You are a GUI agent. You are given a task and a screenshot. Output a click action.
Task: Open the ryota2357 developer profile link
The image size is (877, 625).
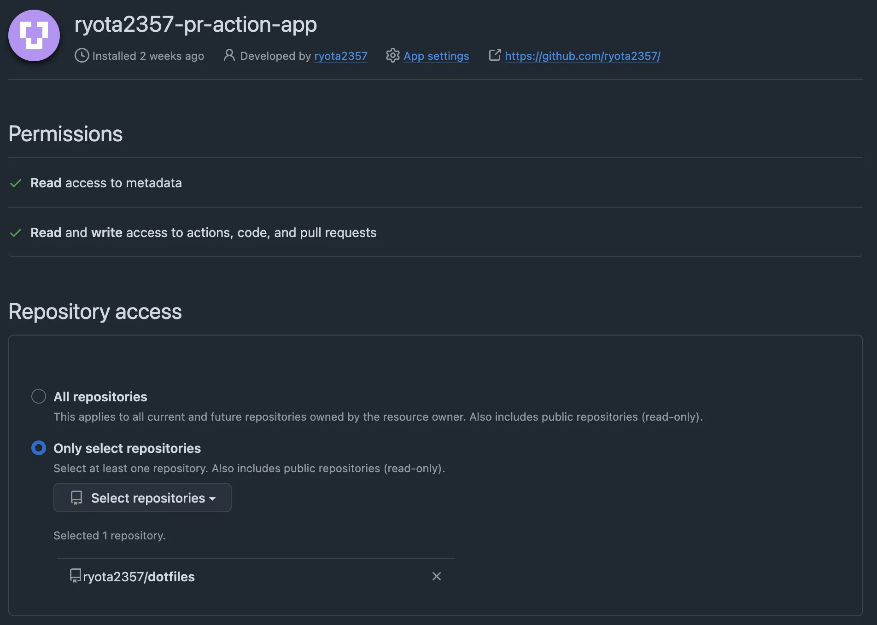340,56
